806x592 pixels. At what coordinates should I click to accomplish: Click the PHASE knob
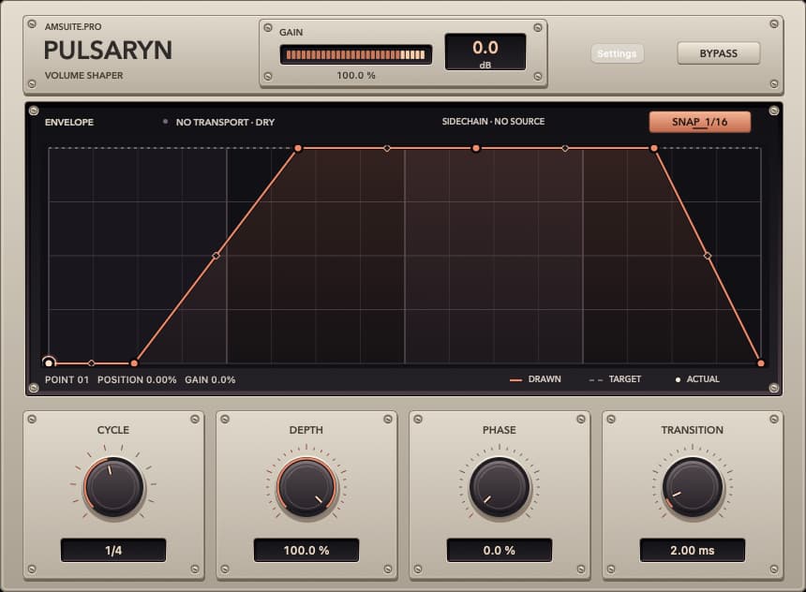tap(500, 487)
